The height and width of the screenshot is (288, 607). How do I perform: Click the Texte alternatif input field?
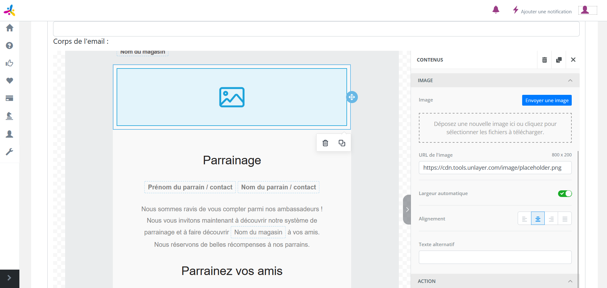coord(495,257)
